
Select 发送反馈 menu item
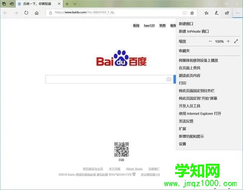point(186,121)
